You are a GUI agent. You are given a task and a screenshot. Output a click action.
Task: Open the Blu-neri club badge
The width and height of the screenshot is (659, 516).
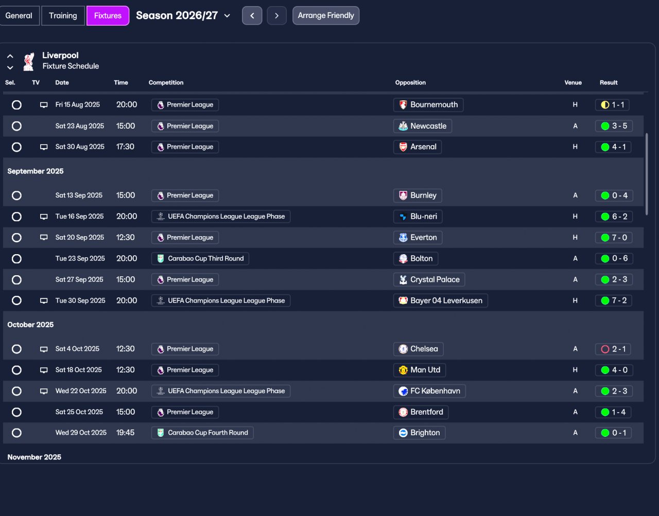point(403,217)
